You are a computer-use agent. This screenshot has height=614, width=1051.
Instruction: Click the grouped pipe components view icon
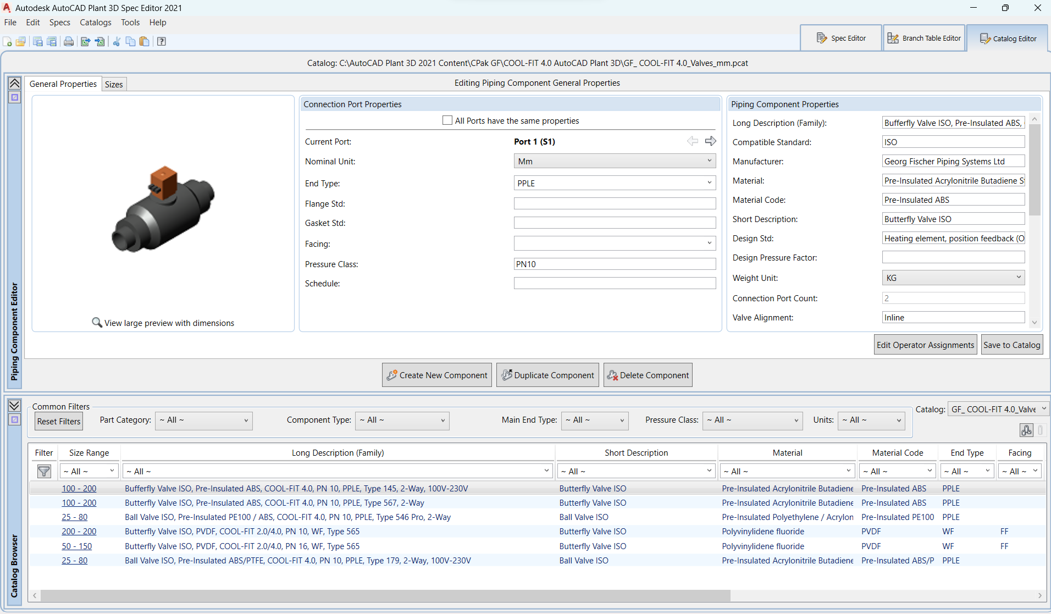[x=1026, y=430]
